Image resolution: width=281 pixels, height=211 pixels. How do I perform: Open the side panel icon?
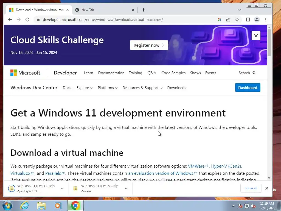pyautogui.click(x=248, y=20)
